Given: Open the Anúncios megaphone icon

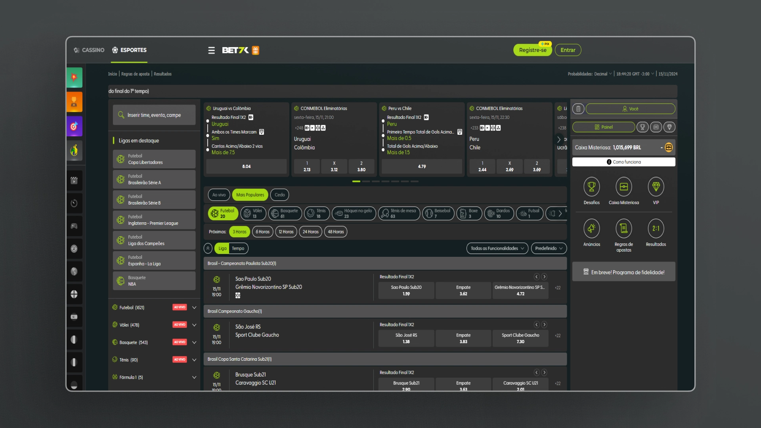Looking at the screenshot, I should click(591, 229).
